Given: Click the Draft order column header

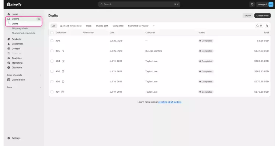Looking at the screenshot, I should (61, 33).
